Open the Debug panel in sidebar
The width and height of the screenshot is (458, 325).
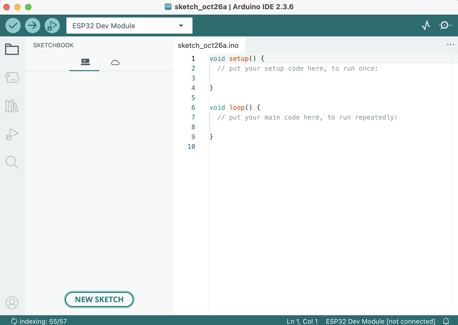[x=12, y=134]
